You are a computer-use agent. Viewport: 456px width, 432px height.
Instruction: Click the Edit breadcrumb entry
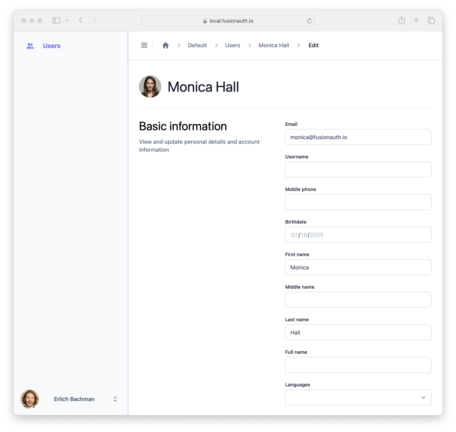coord(313,45)
